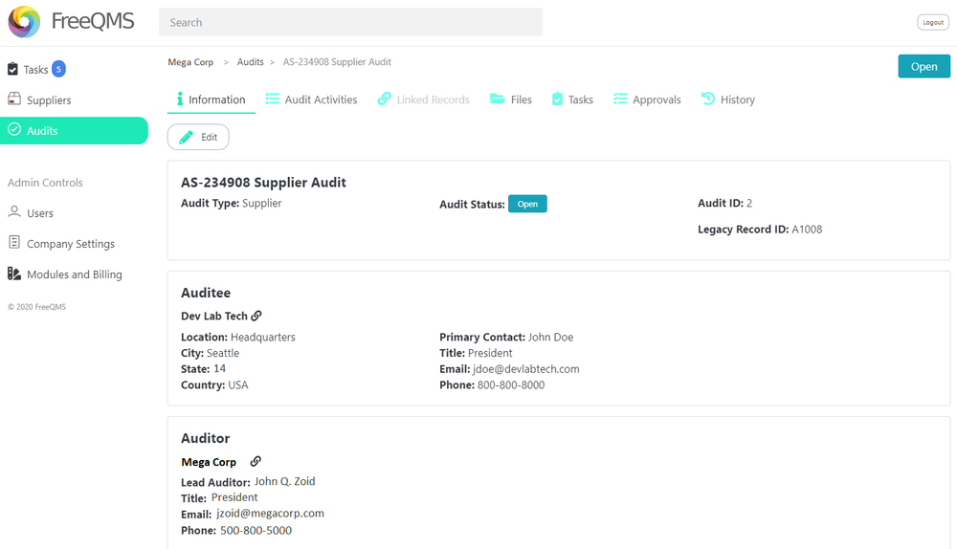Click the Audit Activities list icon

[x=272, y=99]
